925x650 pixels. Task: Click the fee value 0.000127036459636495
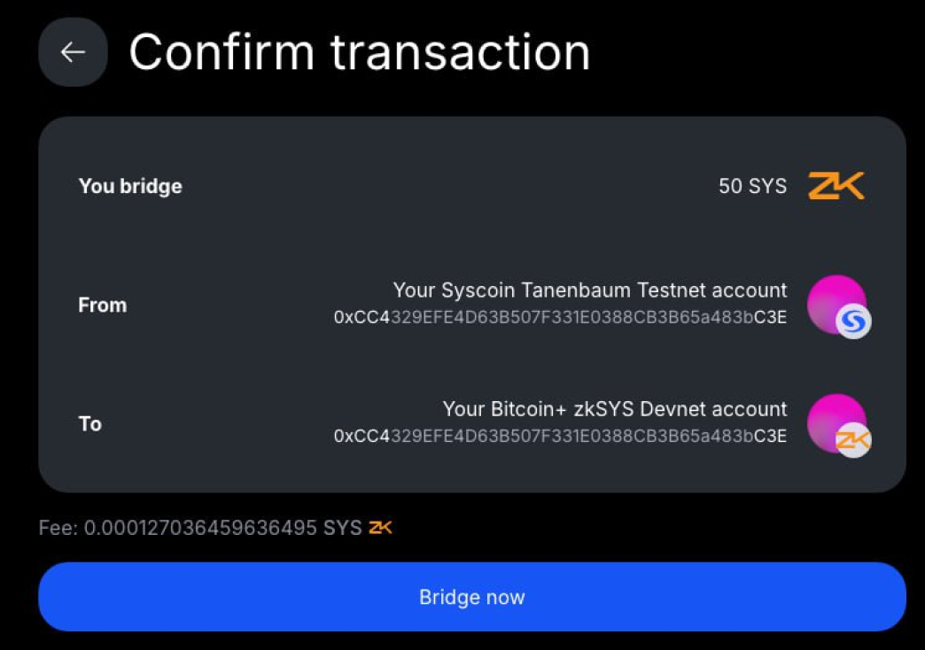(200, 528)
